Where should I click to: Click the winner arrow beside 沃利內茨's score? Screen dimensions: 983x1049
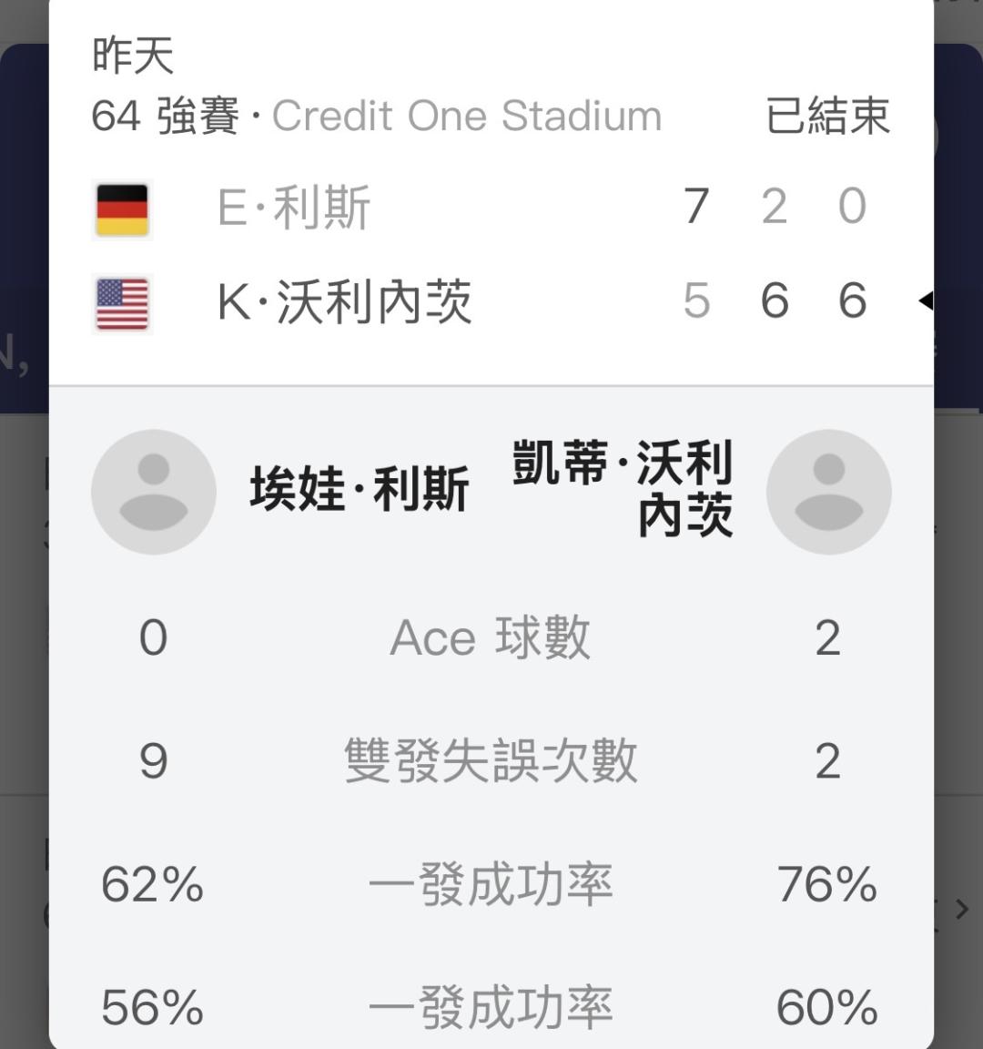925,300
